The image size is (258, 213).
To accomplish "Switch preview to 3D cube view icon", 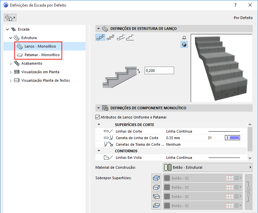I will point(184,45).
